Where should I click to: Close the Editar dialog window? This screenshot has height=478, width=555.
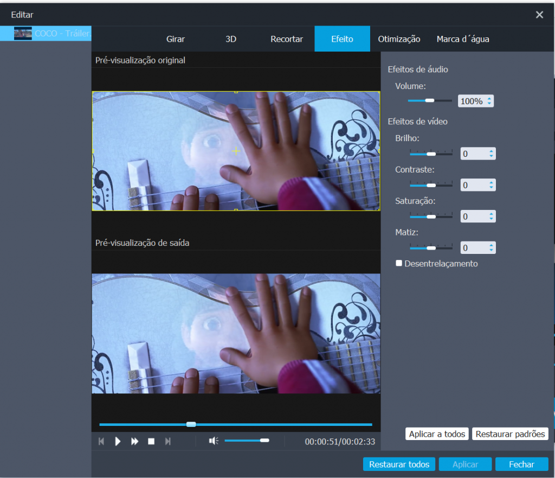pos(539,15)
